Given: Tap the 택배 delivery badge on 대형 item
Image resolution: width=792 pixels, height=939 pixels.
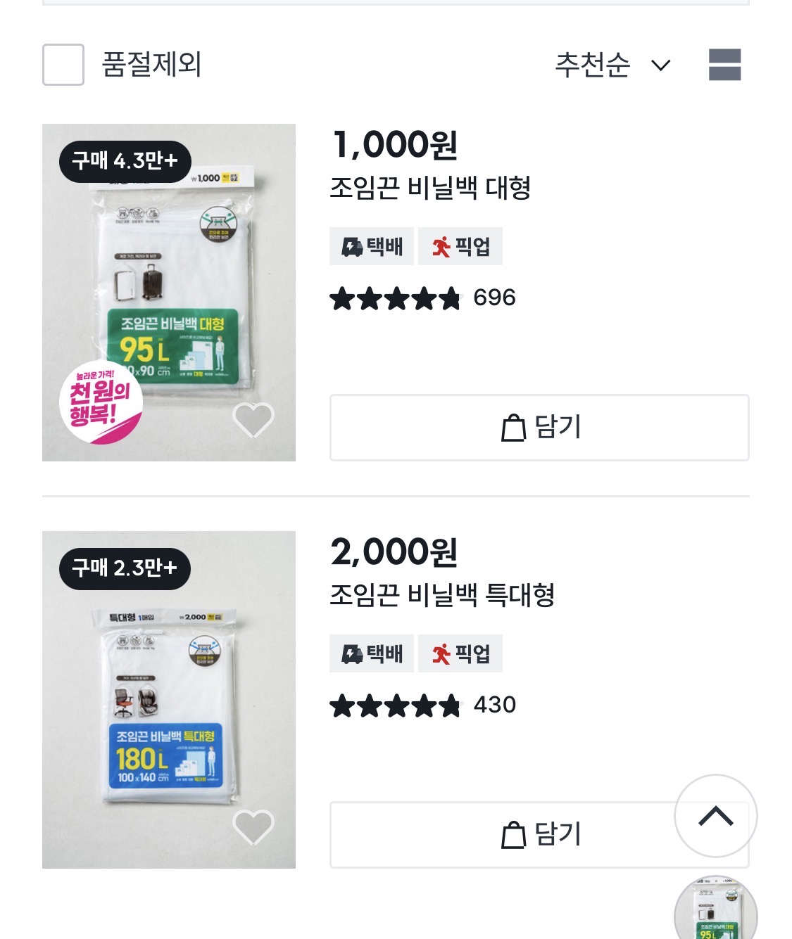Looking at the screenshot, I should pyautogui.click(x=372, y=246).
